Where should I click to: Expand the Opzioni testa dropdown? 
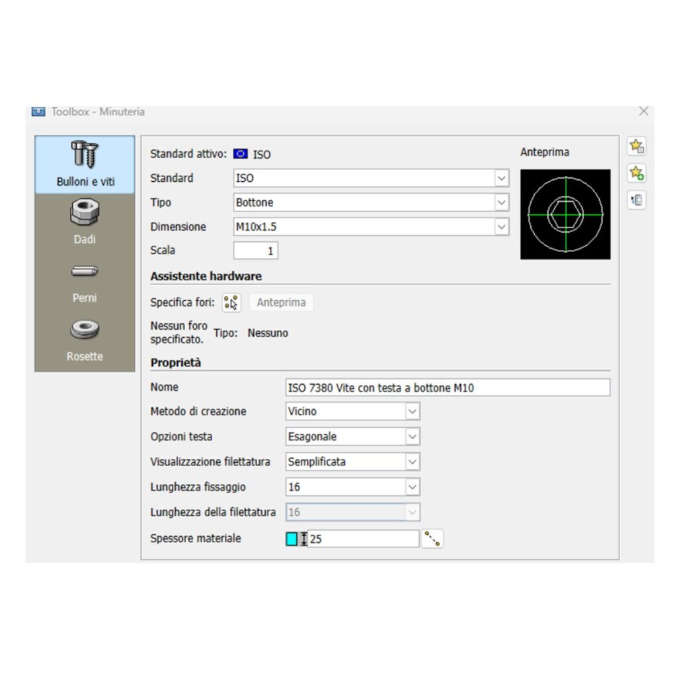click(x=353, y=436)
